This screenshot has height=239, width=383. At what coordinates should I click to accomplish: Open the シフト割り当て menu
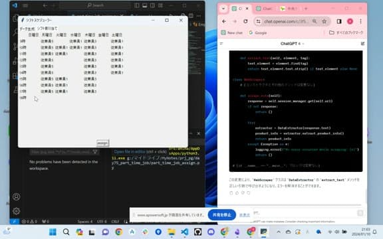coord(47,29)
